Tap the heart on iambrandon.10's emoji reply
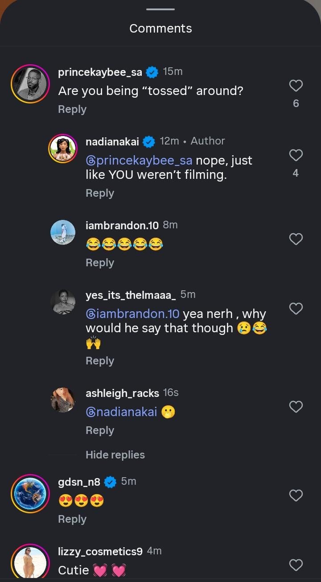The height and width of the screenshot is (582, 321). click(296, 239)
